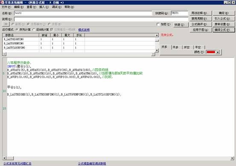Click the code editor's scroll-left arrow

coord(4,158)
